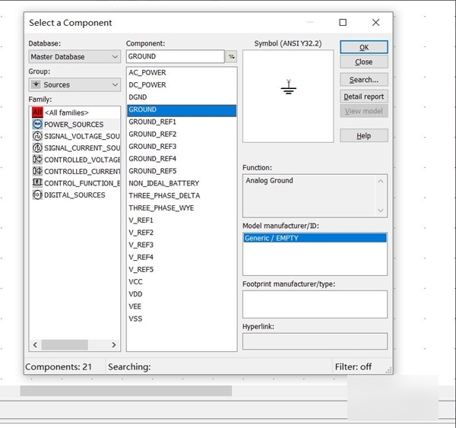Click the Search... button
The height and width of the screenshot is (428, 456).
point(364,80)
